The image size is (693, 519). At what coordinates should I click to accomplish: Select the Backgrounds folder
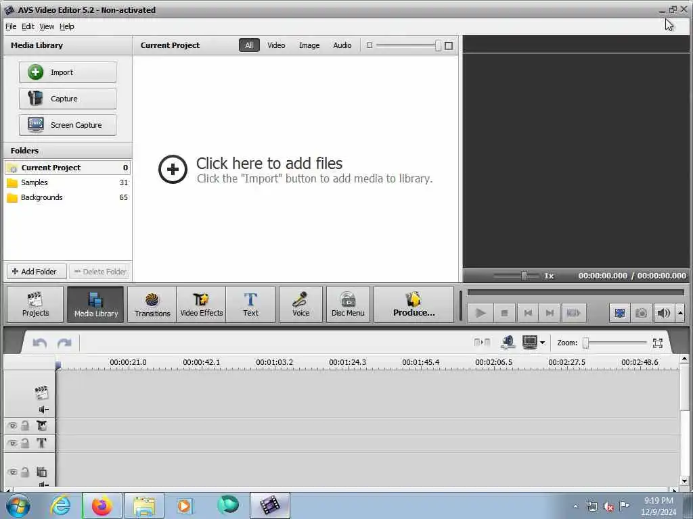(x=68, y=198)
